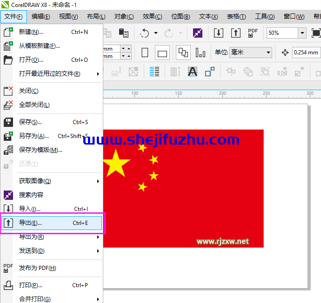This screenshot has width=321, height=303.
Task: Click the Save as Template icon
Action: click(8, 150)
